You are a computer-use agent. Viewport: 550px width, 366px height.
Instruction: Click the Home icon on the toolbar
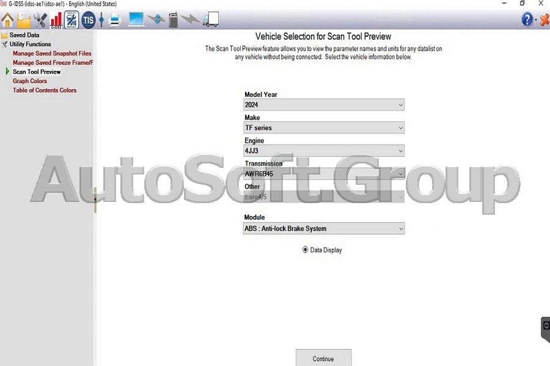pyautogui.click(x=7, y=19)
